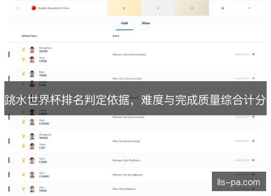This screenshot has width=271, height=196.
Task: Open Yani CHANG photo in Women 3m Synchronised row
Action: 32,122
